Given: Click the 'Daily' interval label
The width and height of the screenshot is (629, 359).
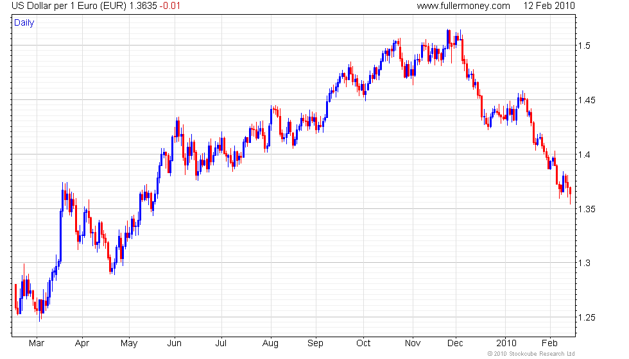Looking at the screenshot, I should pyautogui.click(x=24, y=23).
